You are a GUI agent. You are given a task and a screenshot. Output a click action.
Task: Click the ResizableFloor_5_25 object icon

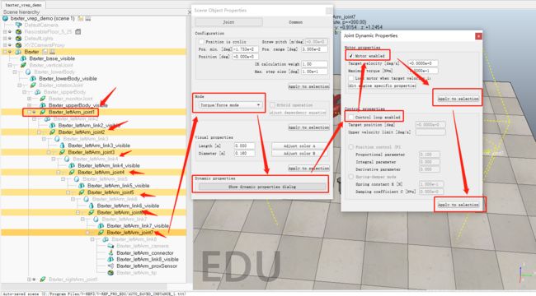[18, 32]
